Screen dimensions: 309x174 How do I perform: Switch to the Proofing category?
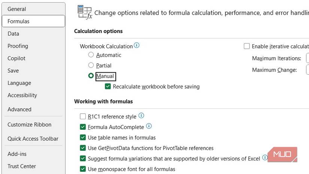point(18,46)
